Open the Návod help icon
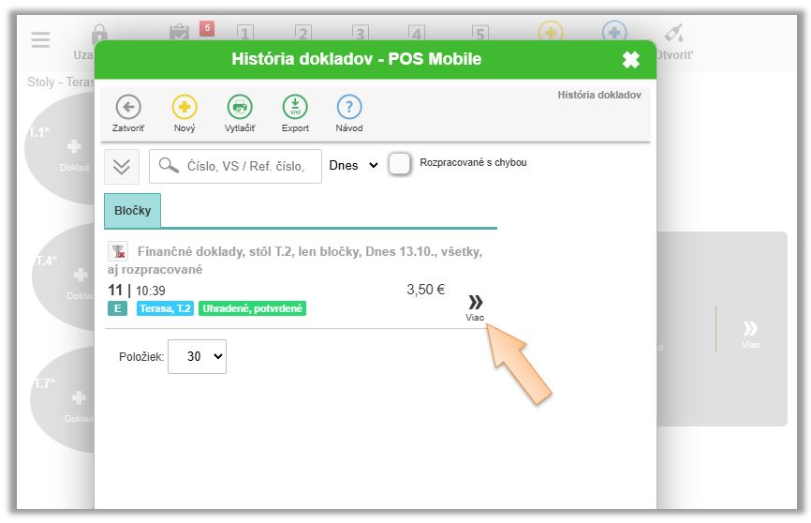The image size is (811, 523). coord(349,107)
